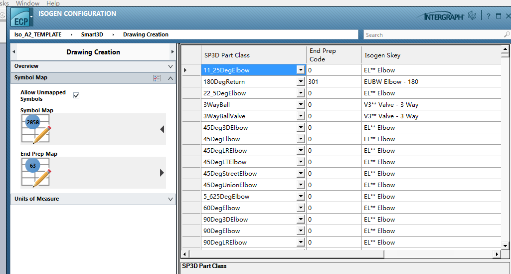The image size is (511, 274).
Task: Click the search magnifier icon
Action: click(507, 34)
